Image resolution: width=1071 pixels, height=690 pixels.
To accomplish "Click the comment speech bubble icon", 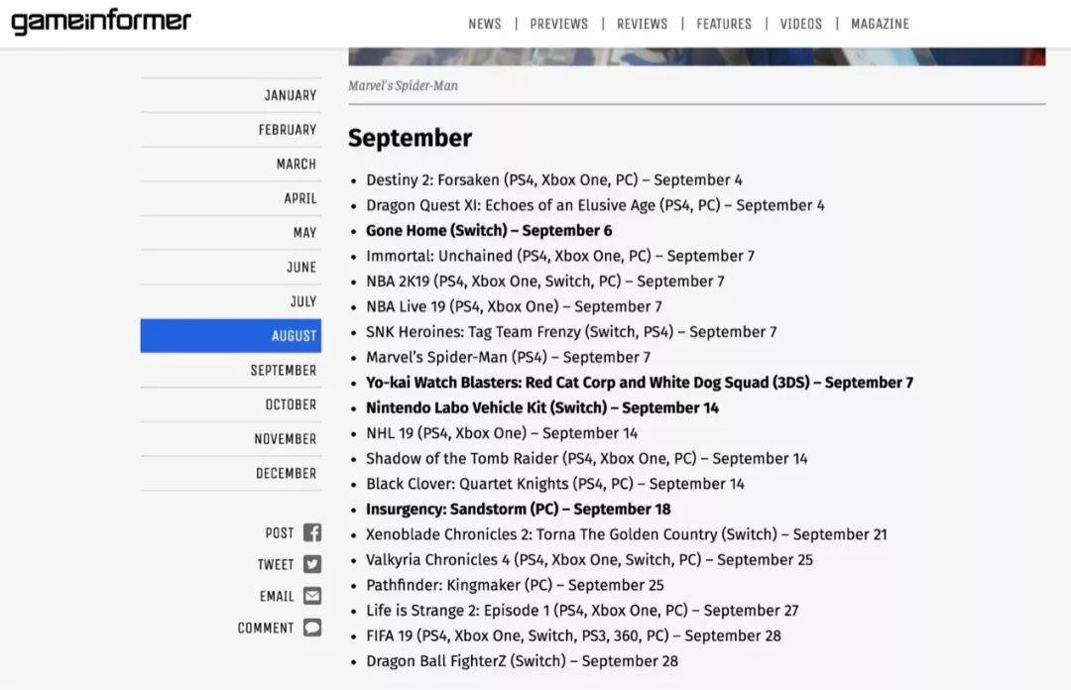I will [312, 628].
